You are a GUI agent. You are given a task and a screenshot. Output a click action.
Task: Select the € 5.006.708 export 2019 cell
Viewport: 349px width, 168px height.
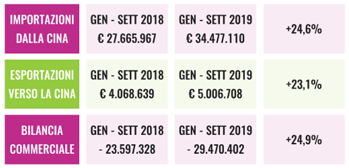(x=216, y=84)
